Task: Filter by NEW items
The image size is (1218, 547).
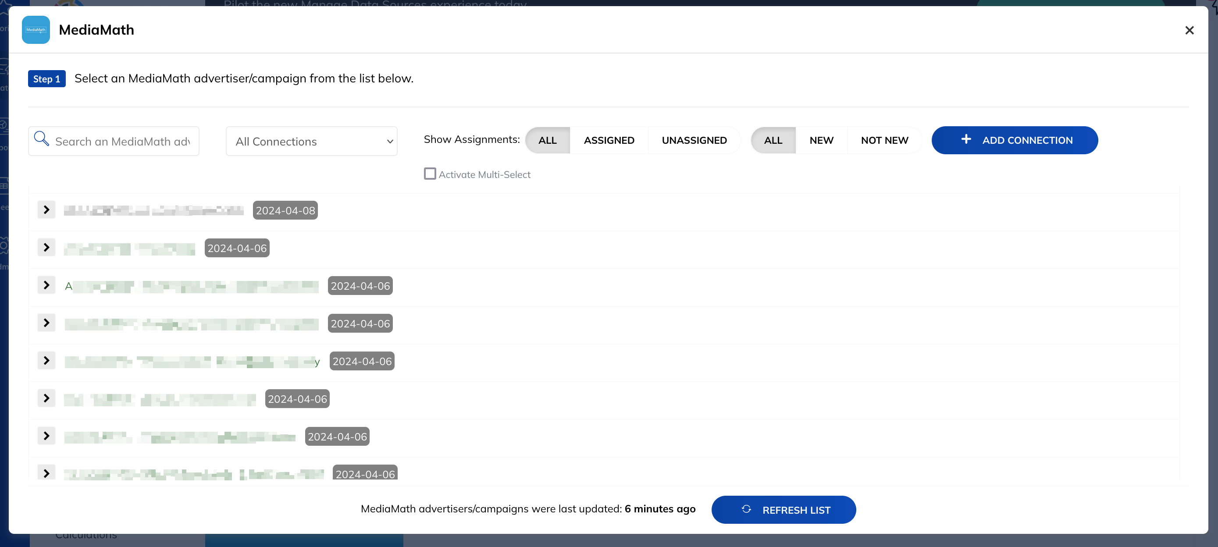Action: coord(821,140)
